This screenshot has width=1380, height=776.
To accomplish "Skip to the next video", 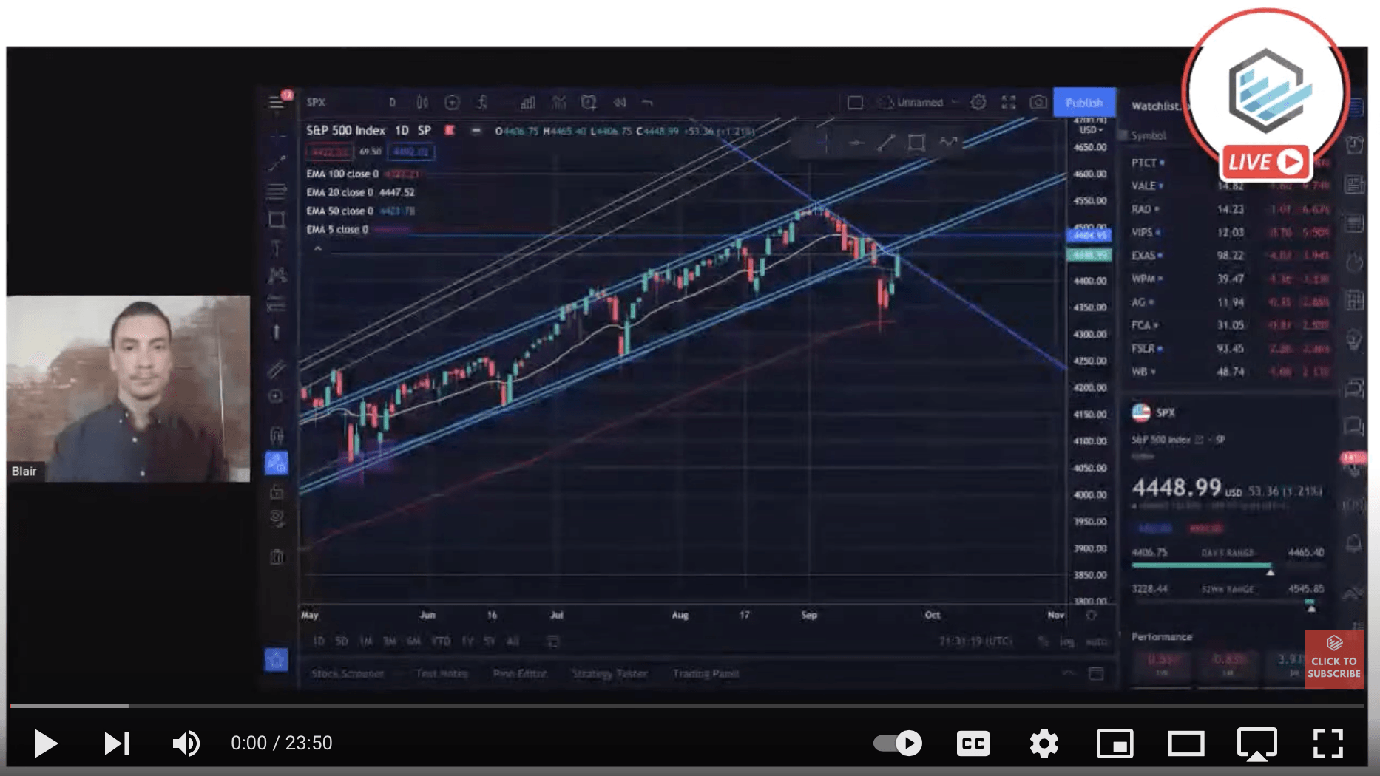I will (116, 743).
